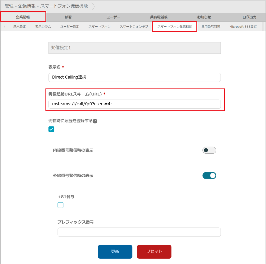Switch to the 部署 tab
The width and height of the screenshot is (266, 264).
coord(68,17)
